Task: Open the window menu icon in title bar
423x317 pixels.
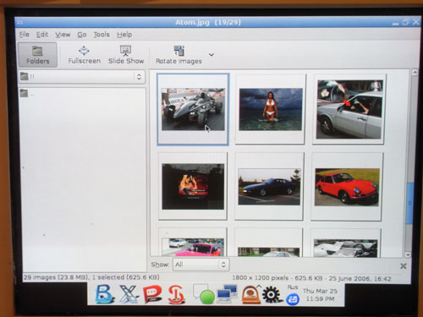Action: click(20, 22)
